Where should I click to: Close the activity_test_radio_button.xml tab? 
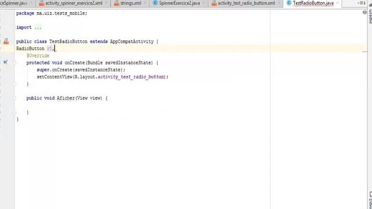(x=279, y=3)
